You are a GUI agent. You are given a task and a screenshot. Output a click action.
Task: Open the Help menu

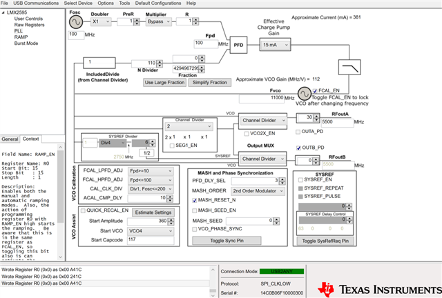click(191, 3)
